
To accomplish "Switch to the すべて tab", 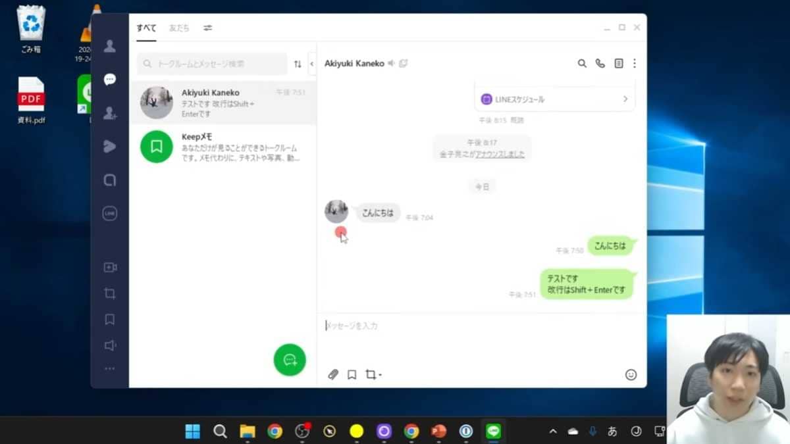I will tap(146, 28).
